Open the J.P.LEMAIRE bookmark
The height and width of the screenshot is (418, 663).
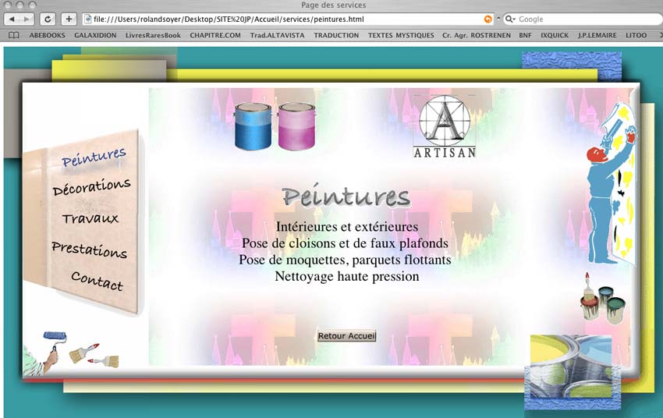click(597, 36)
